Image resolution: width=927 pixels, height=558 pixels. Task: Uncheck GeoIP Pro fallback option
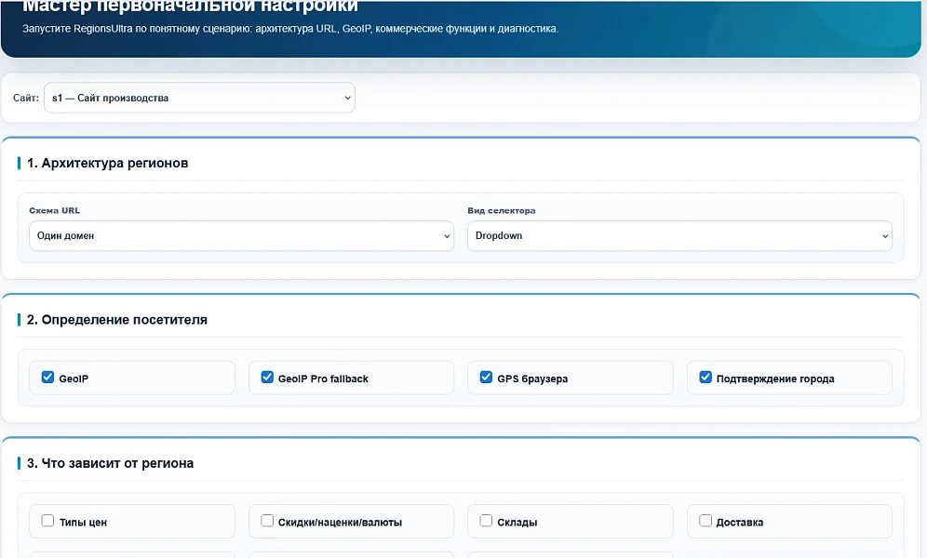267,378
